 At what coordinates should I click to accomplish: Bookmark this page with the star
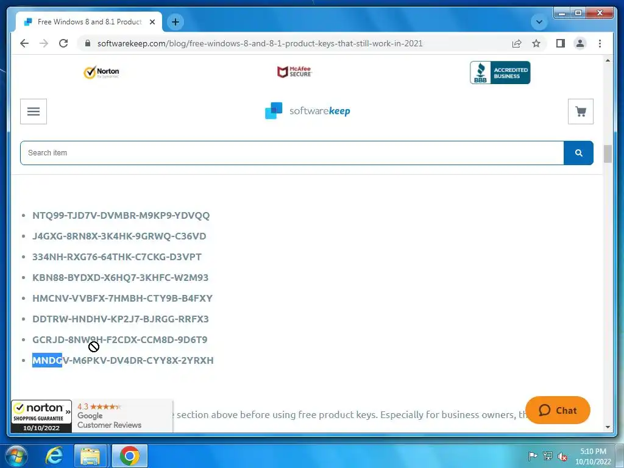coord(536,43)
